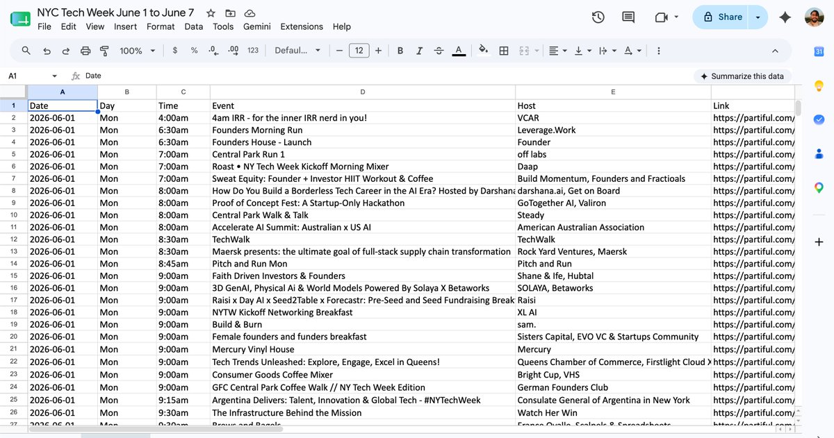
Task: Select the cell "Founders Morning Run"
Action: tap(363, 130)
